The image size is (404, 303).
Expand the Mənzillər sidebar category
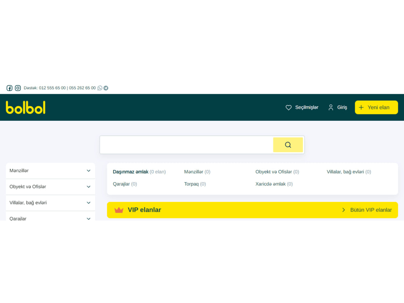coord(50,170)
